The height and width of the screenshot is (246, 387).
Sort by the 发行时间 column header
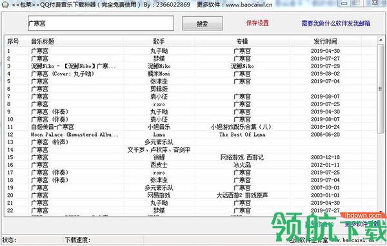(x=325, y=41)
